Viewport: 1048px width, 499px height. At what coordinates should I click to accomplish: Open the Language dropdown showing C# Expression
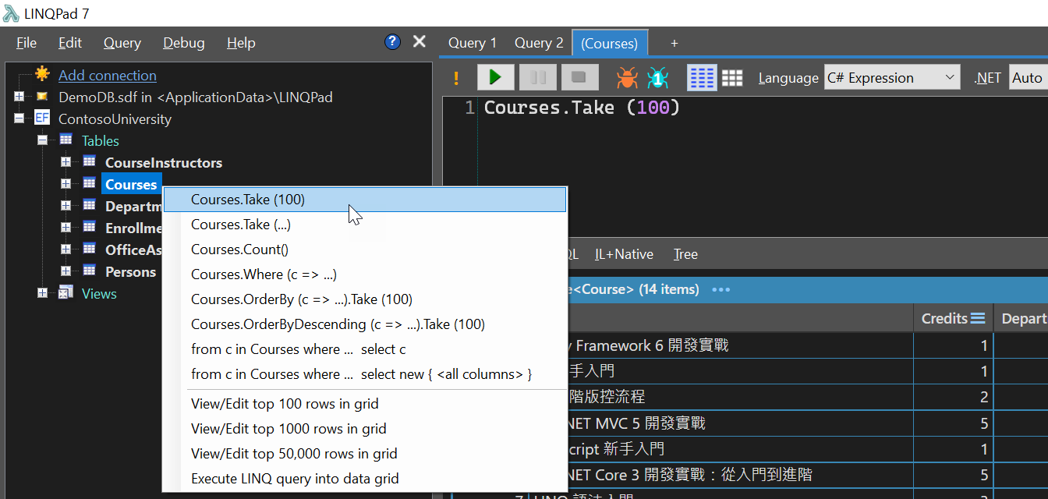click(x=892, y=77)
